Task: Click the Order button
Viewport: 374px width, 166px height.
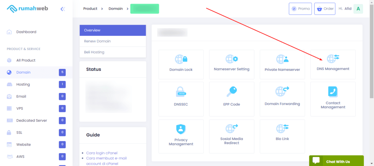Action: point(325,9)
